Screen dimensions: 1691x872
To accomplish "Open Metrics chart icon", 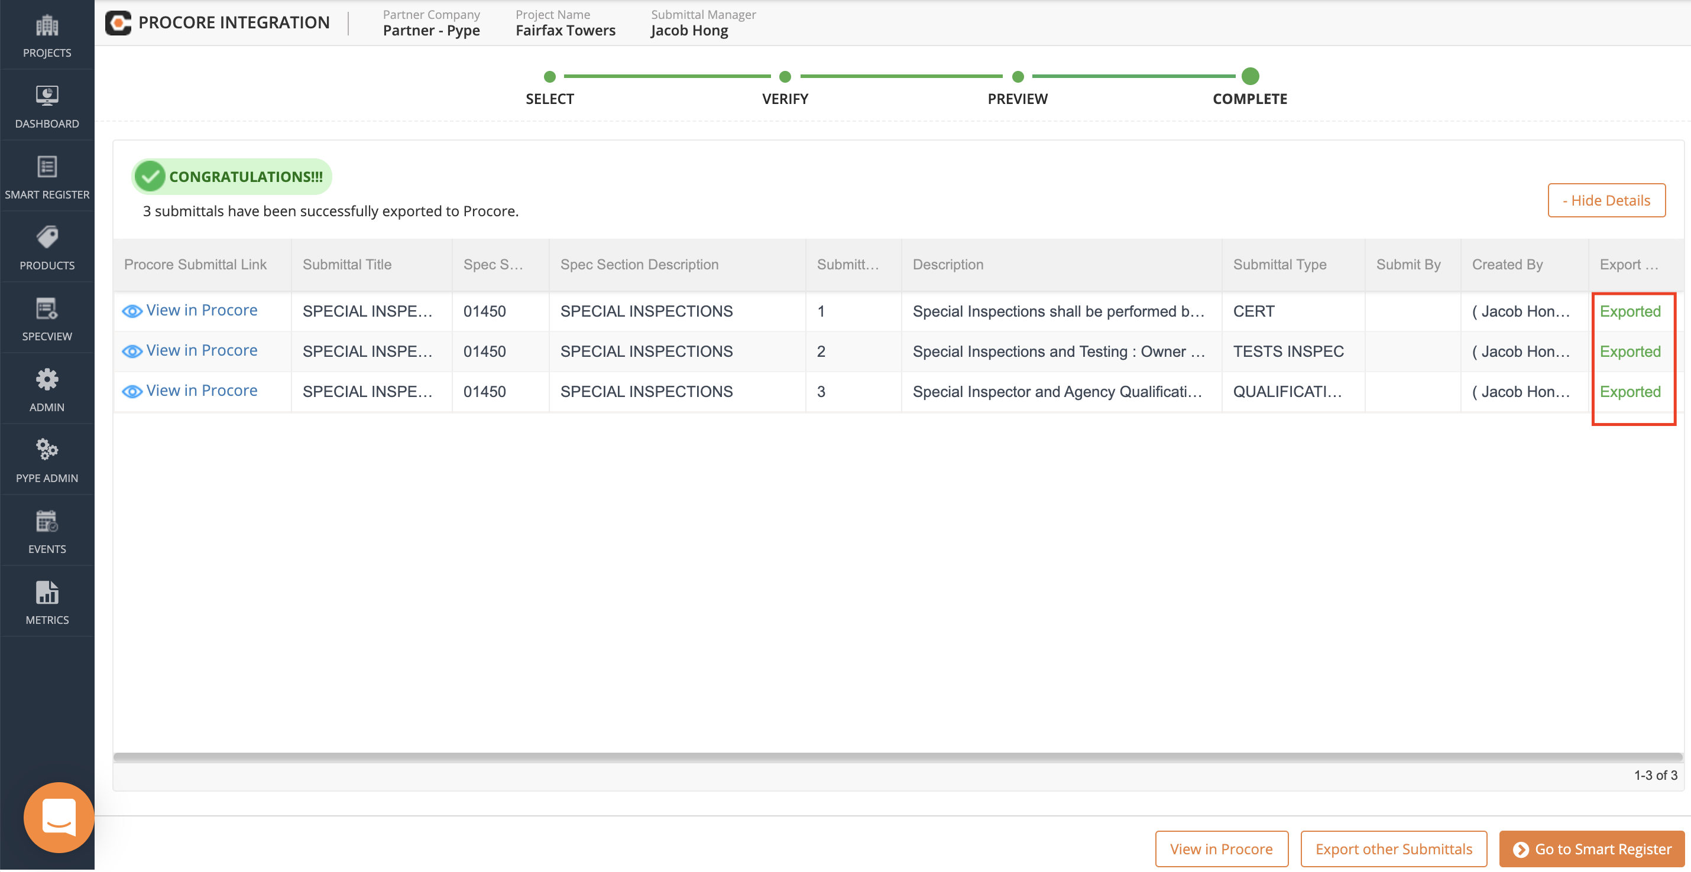I will [47, 593].
